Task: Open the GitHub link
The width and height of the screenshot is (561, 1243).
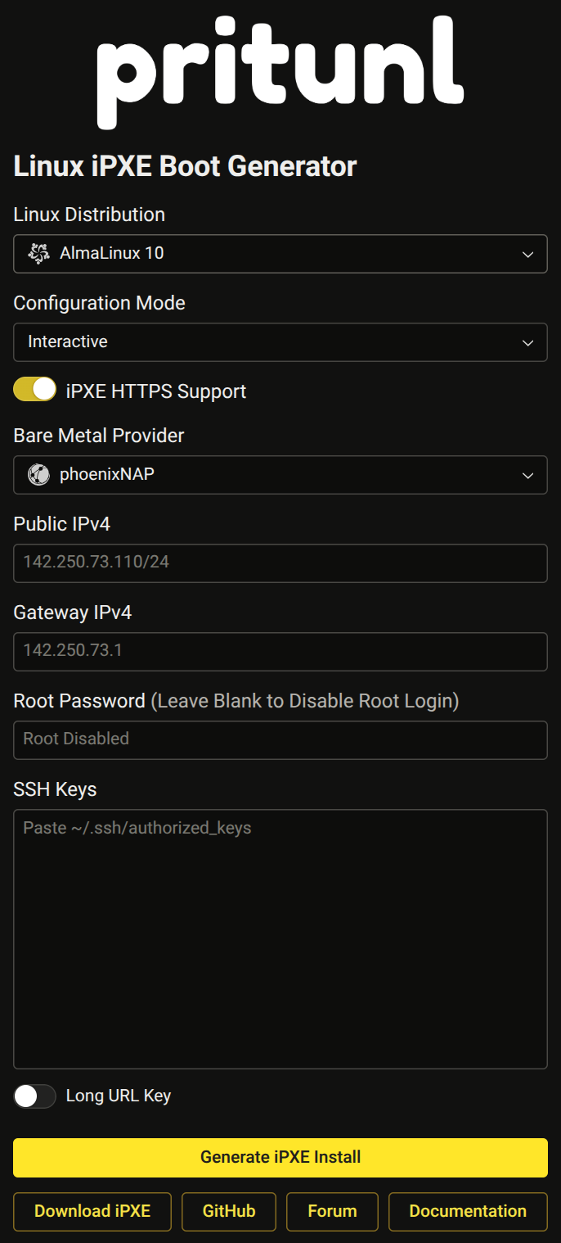Action: [x=229, y=1212]
